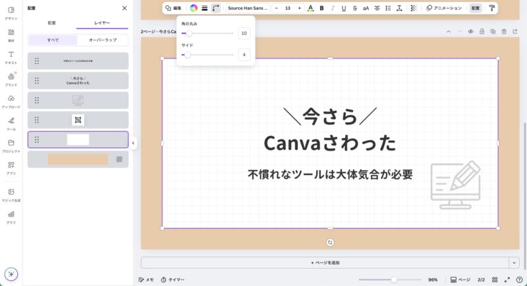Change the text alignment
The image size is (527, 286).
(x=377, y=8)
